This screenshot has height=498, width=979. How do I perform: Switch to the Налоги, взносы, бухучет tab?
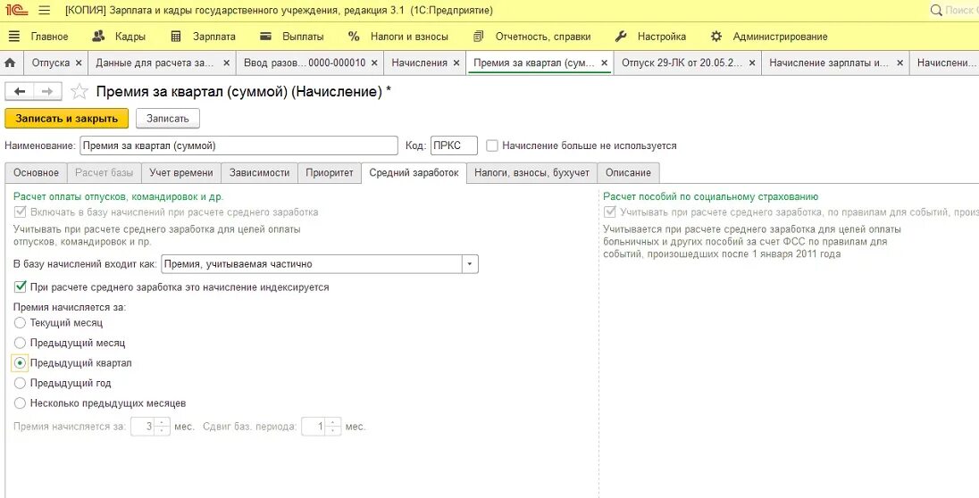click(x=532, y=173)
